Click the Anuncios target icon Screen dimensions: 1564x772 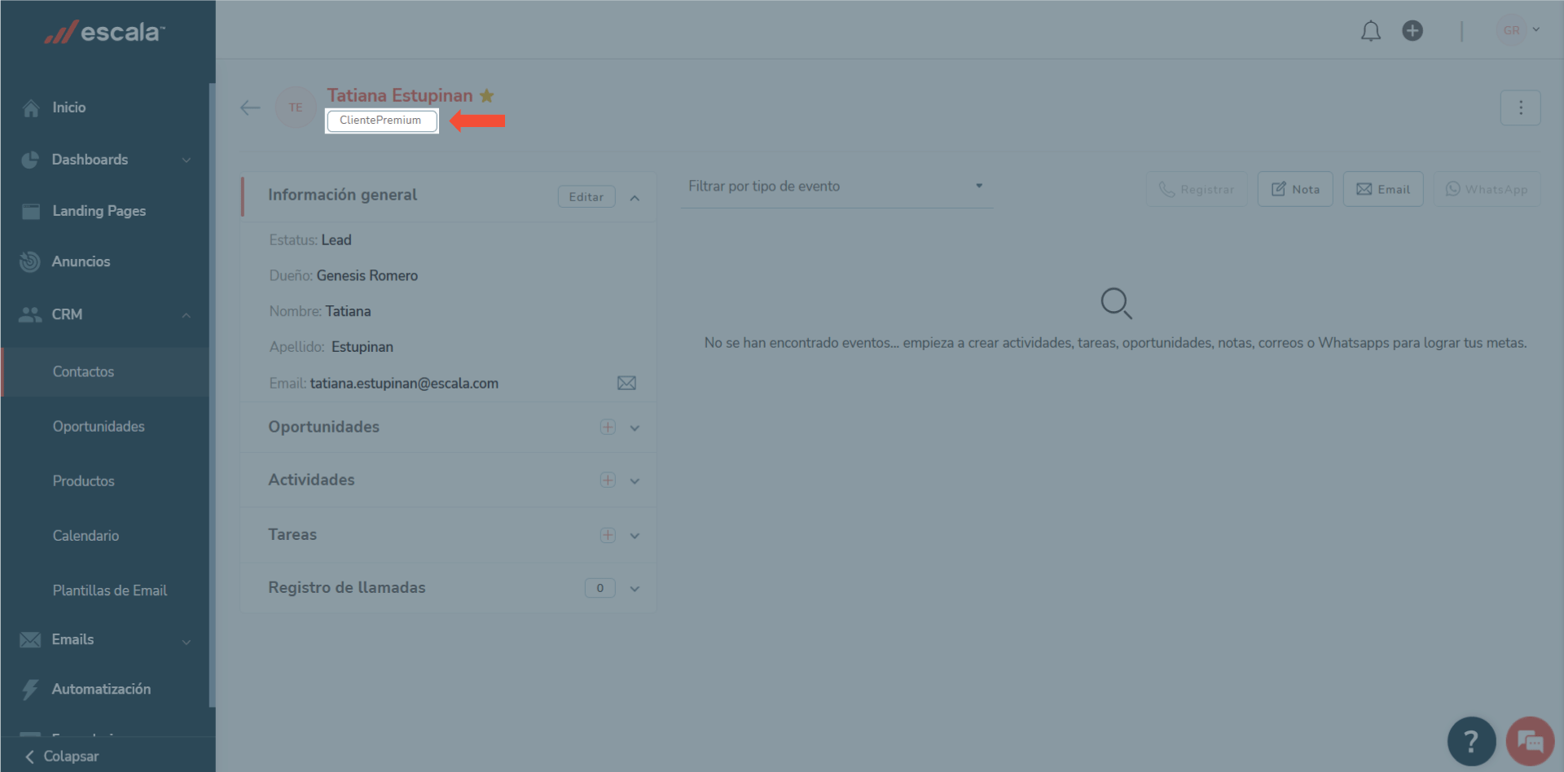coord(30,261)
